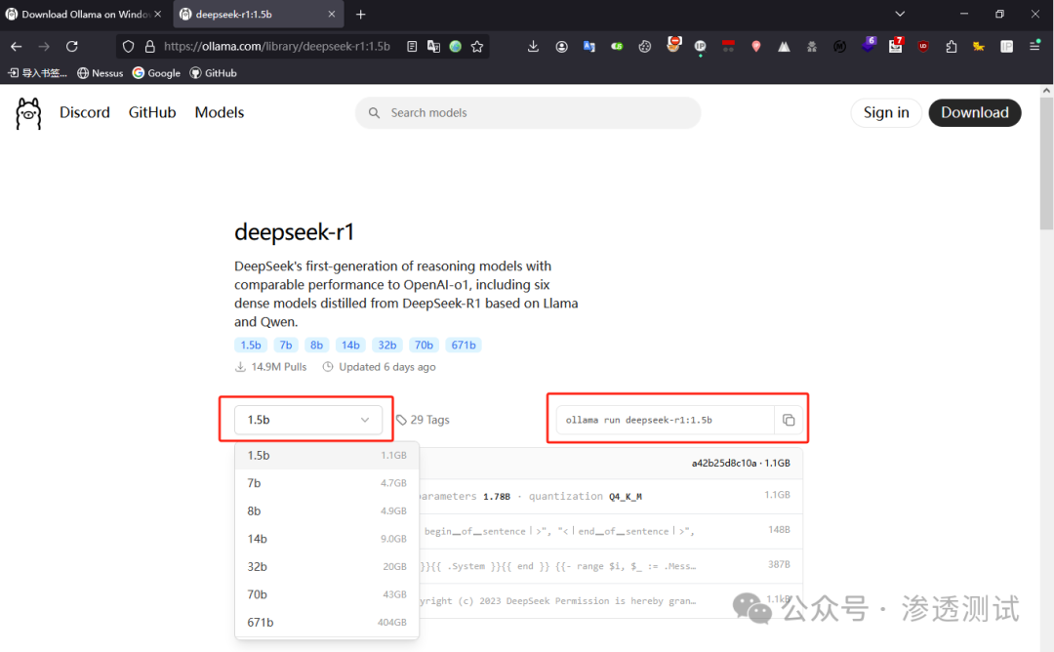Choose 1.5b 1.1GB from dropdown list
The height and width of the screenshot is (652, 1054).
point(327,456)
